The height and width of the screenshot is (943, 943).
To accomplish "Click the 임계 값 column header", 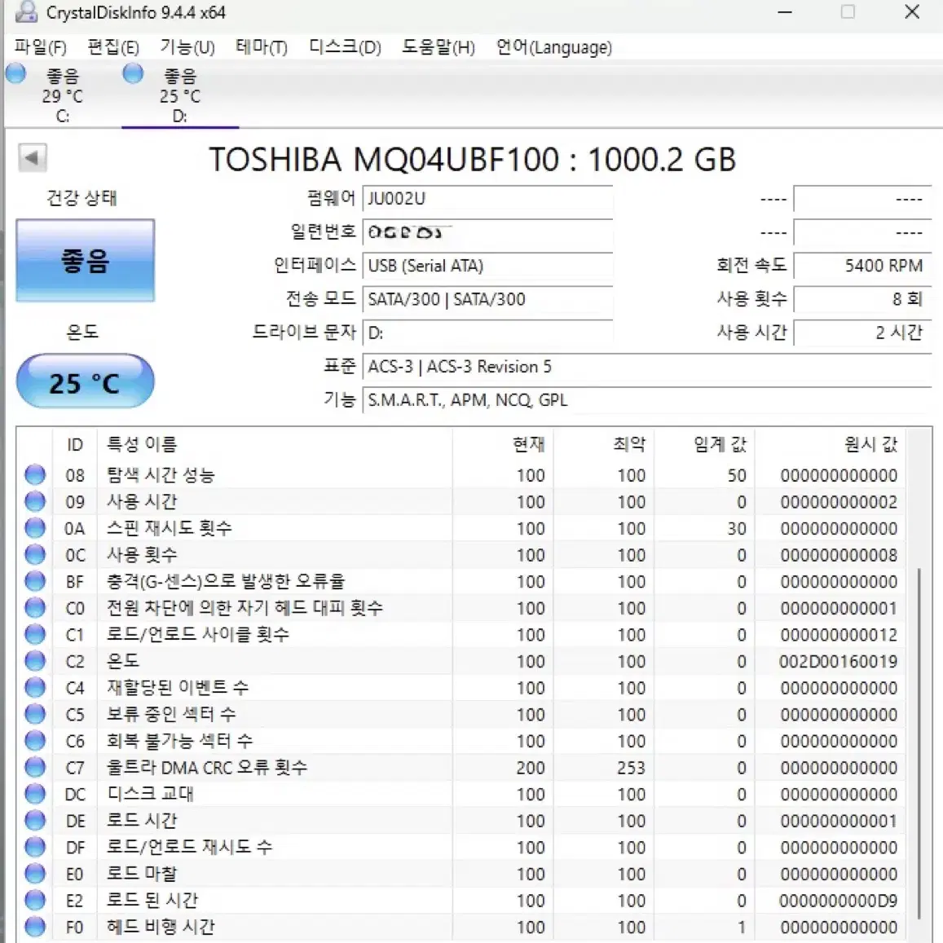I will coord(704,444).
